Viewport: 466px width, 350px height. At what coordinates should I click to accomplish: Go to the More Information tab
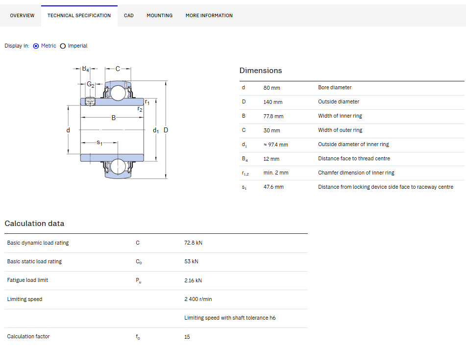(x=209, y=16)
